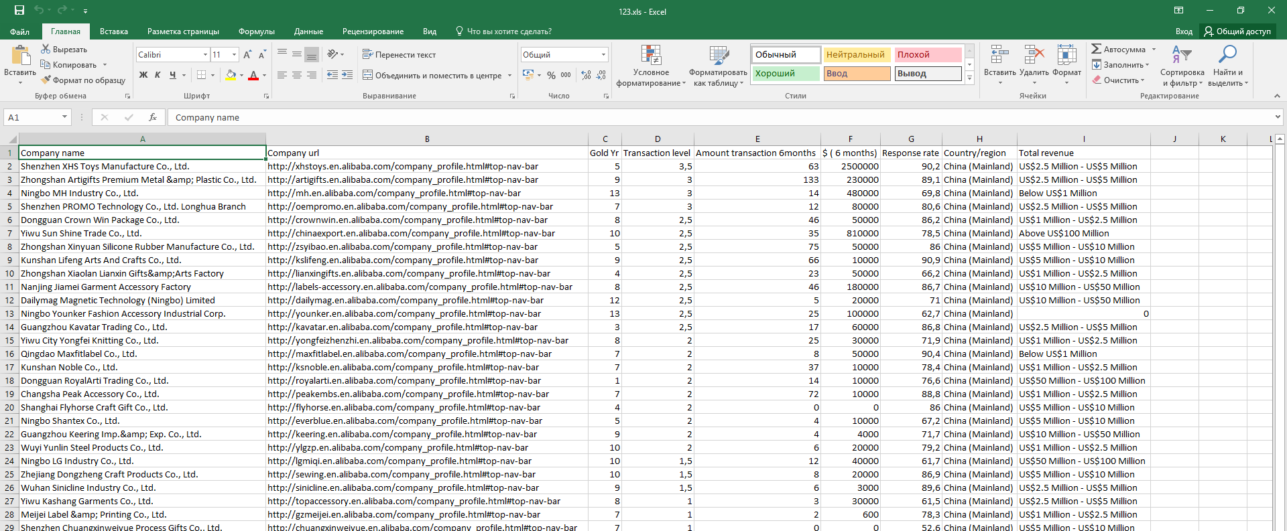The image size is (1287, 531).
Task: Click Общий доступ share button
Action: click(1237, 31)
